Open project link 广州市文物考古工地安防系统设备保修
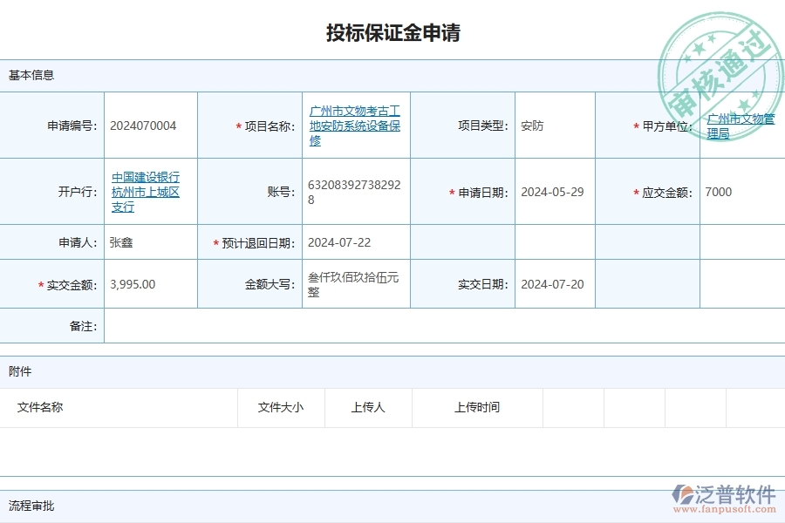Image resolution: width=785 pixels, height=523 pixels. coord(355,125)
